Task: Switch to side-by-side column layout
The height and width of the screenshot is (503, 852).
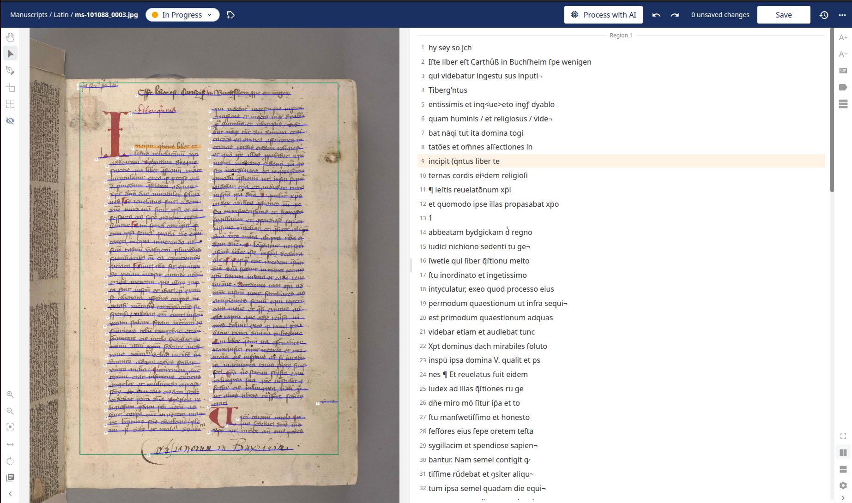Action: click(843, 453)
